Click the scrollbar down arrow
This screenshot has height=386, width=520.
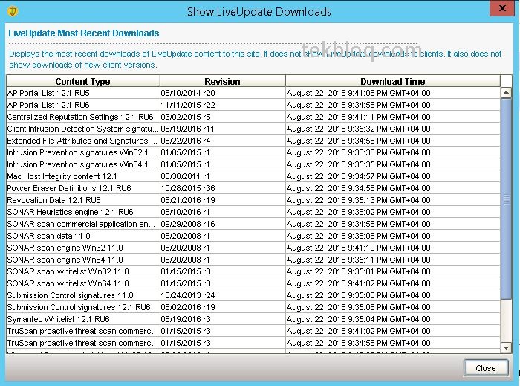pos(506,347)
